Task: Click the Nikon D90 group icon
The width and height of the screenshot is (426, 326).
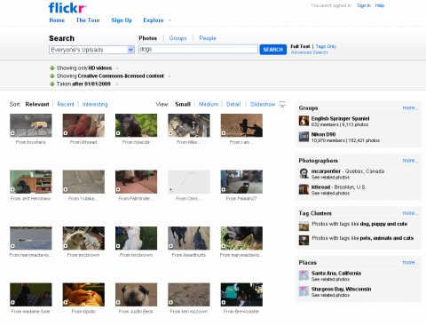Action: [x=304, y=137]
